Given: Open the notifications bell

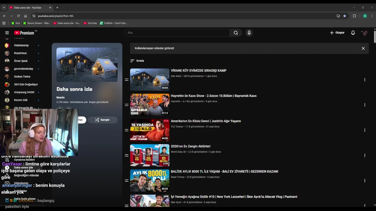Looking at the screenshot, I should point(353,33).
